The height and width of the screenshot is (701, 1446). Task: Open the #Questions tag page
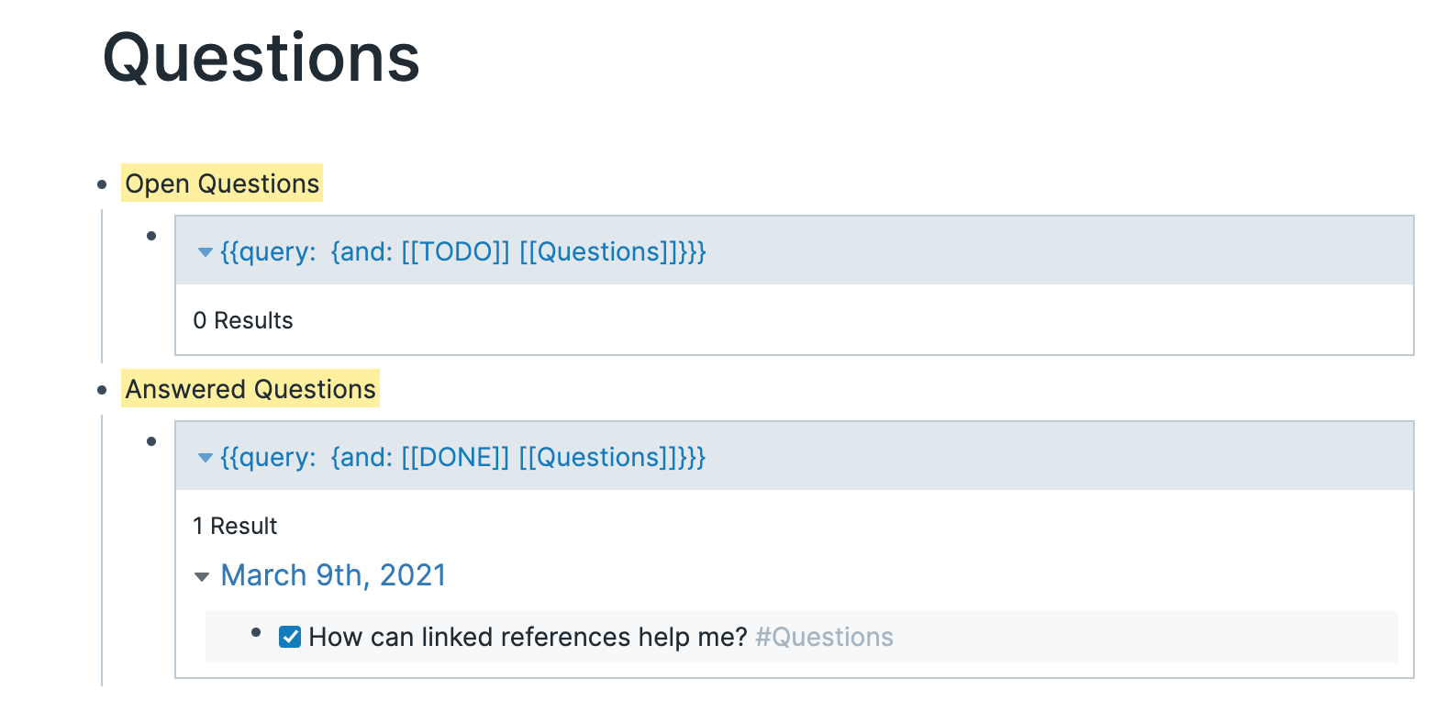tap(823, 637)
